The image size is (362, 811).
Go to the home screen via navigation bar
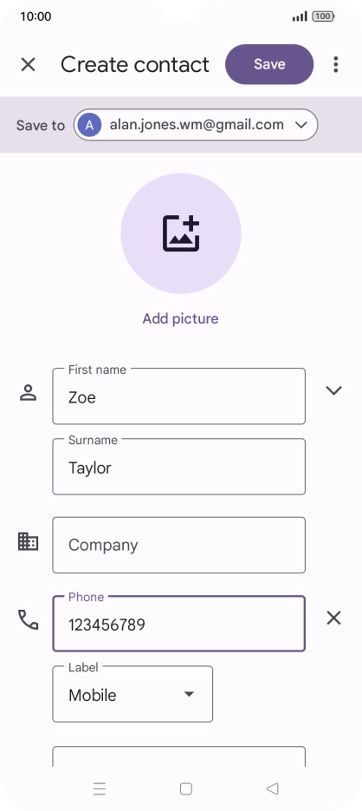point(186,788)
